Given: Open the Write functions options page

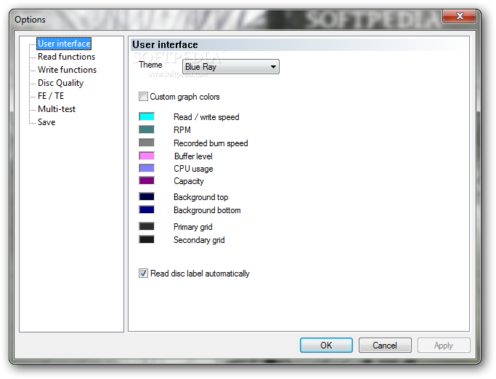Looking at the screenshot, I should [67, 70].
